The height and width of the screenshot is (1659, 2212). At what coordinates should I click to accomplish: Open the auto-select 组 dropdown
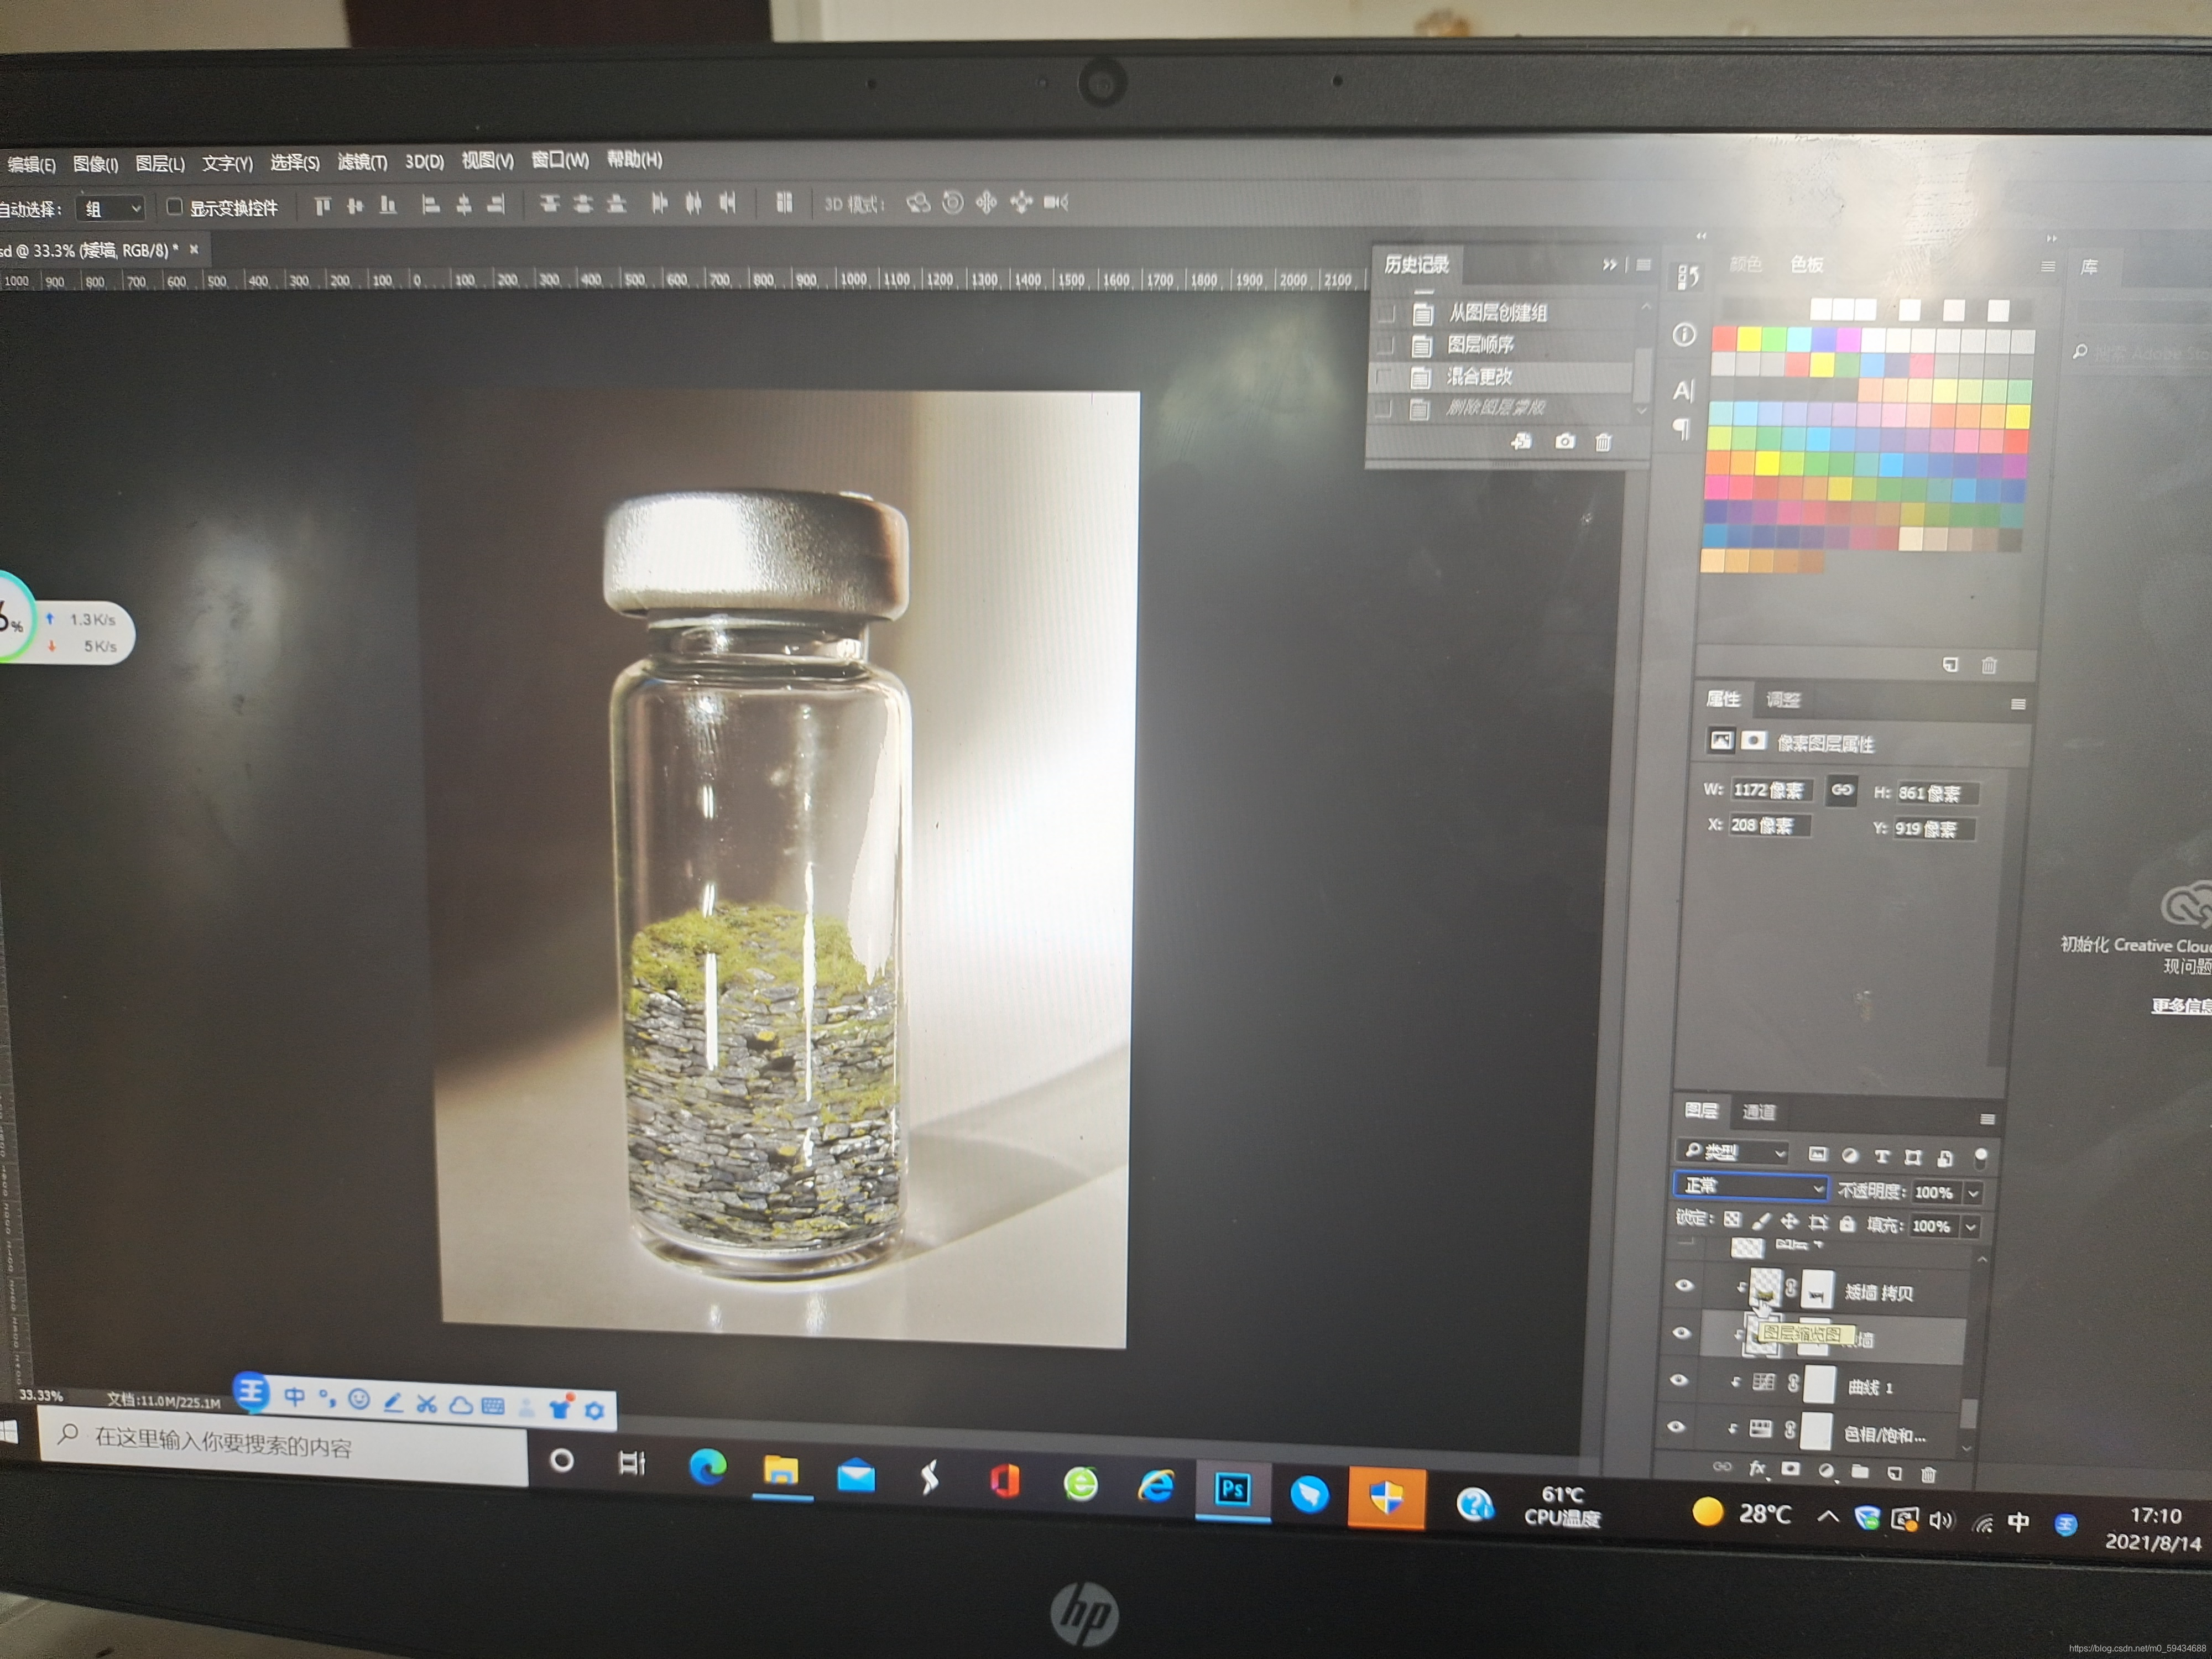coord(111,209)
